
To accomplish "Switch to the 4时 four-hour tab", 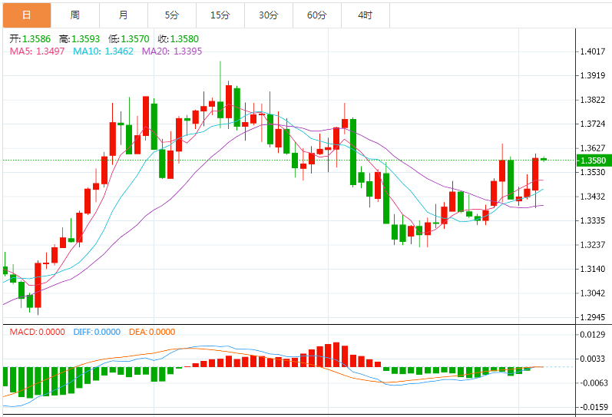I will pyautogui.click(x=366, y=15).
